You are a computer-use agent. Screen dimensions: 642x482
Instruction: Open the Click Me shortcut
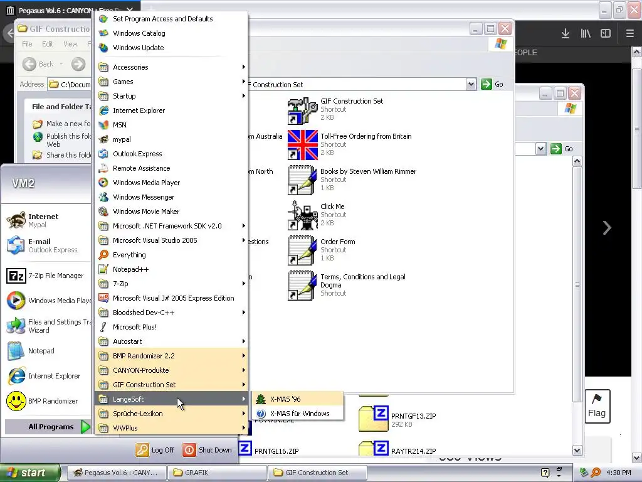coord(317,215)
